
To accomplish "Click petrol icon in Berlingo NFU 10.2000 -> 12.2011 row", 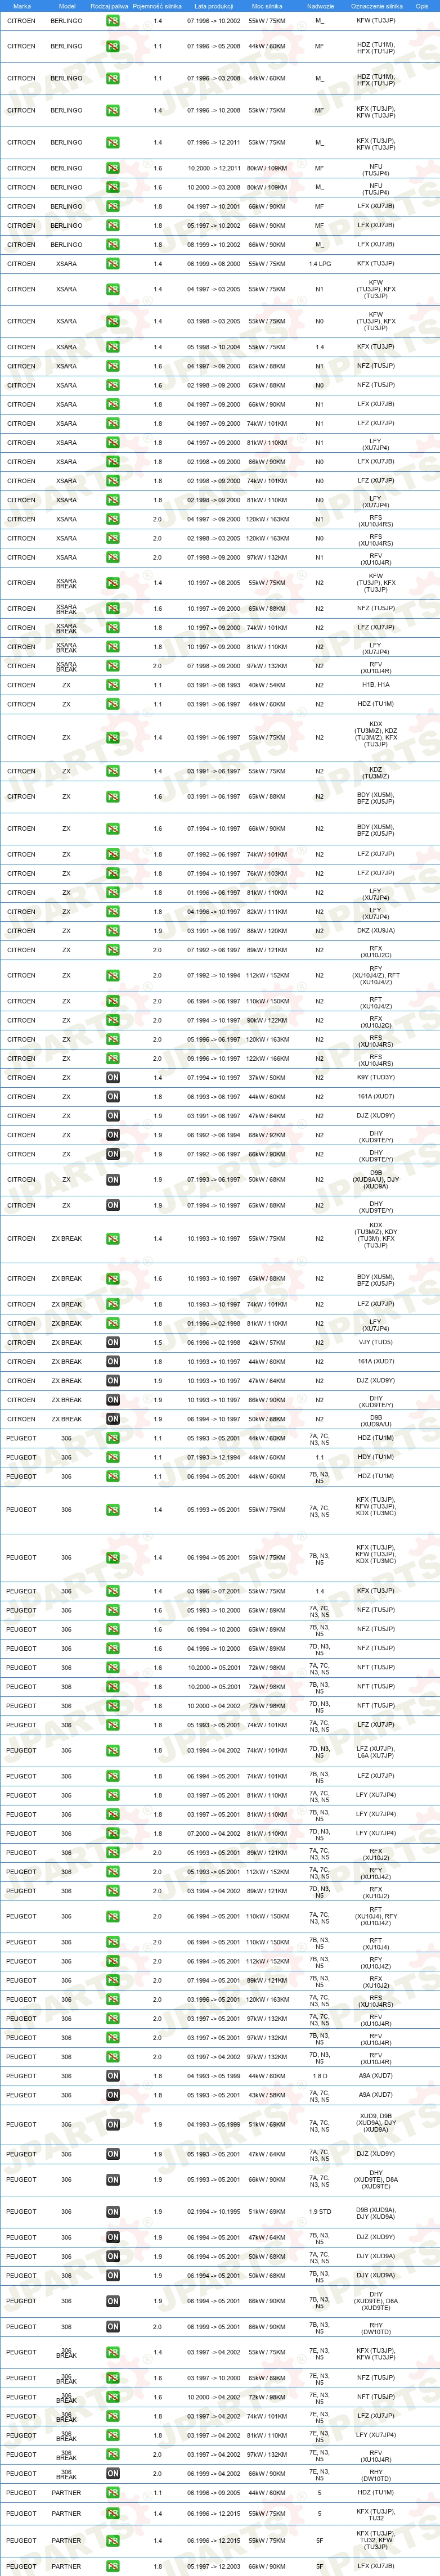I will tap(113, 168).
